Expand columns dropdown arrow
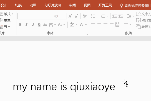 (x=130, y=25)
